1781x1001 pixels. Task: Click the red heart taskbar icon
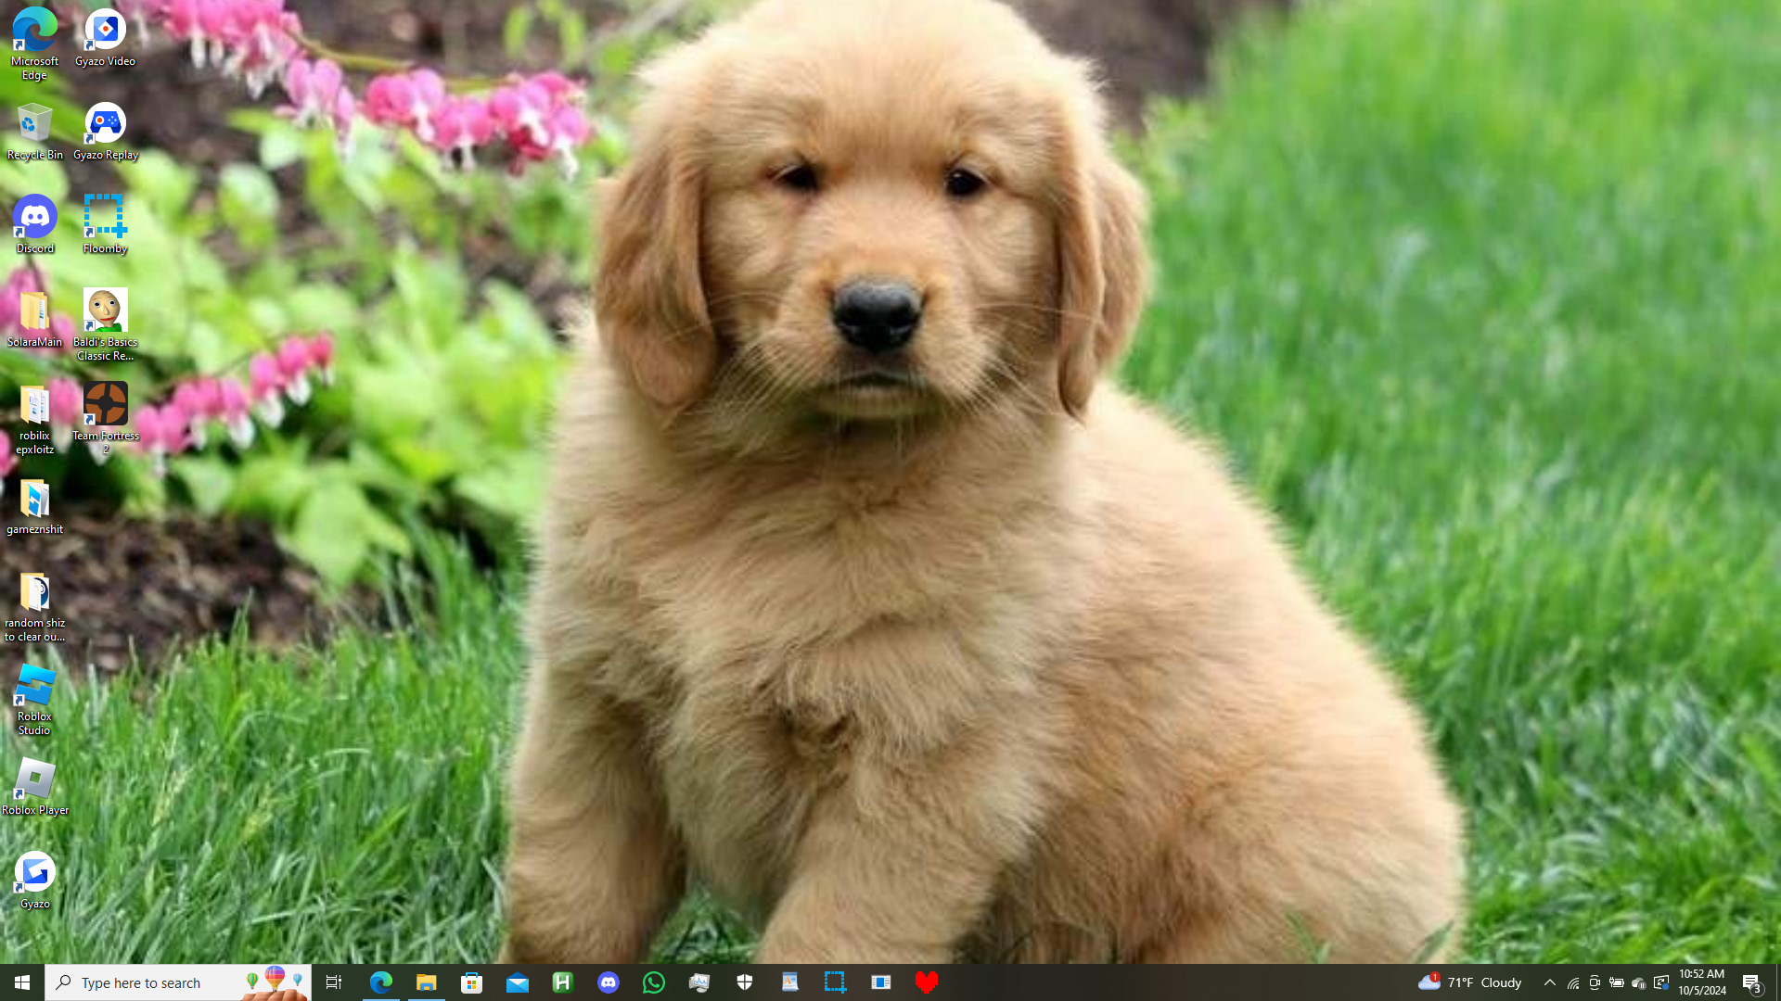[x=926, y=982]
